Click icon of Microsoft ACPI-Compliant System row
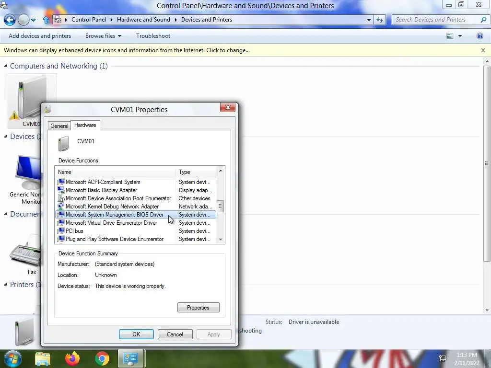The width and height of the screenshot is (491, 368). tap(61, 182)
